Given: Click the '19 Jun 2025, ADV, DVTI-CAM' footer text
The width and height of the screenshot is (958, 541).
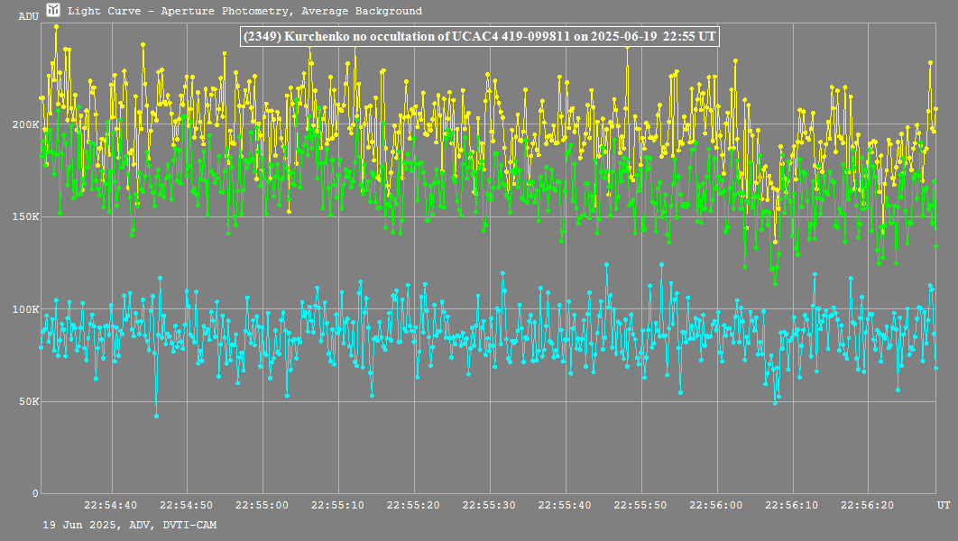Looking at the screenshot, I should coord(129,525).
